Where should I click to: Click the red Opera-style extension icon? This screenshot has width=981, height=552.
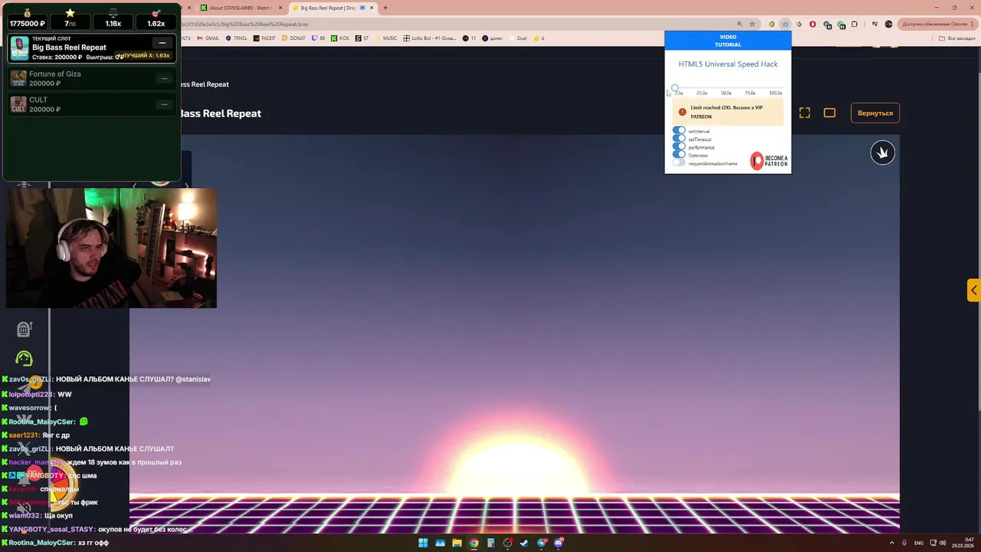coord(813,24)
